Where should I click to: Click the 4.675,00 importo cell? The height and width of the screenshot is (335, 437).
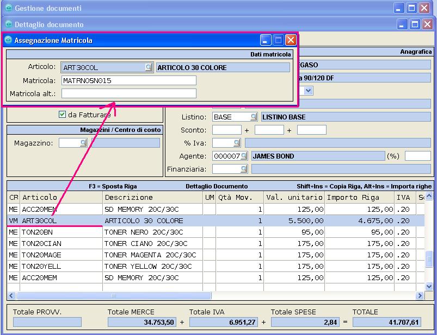click(360, 220)
